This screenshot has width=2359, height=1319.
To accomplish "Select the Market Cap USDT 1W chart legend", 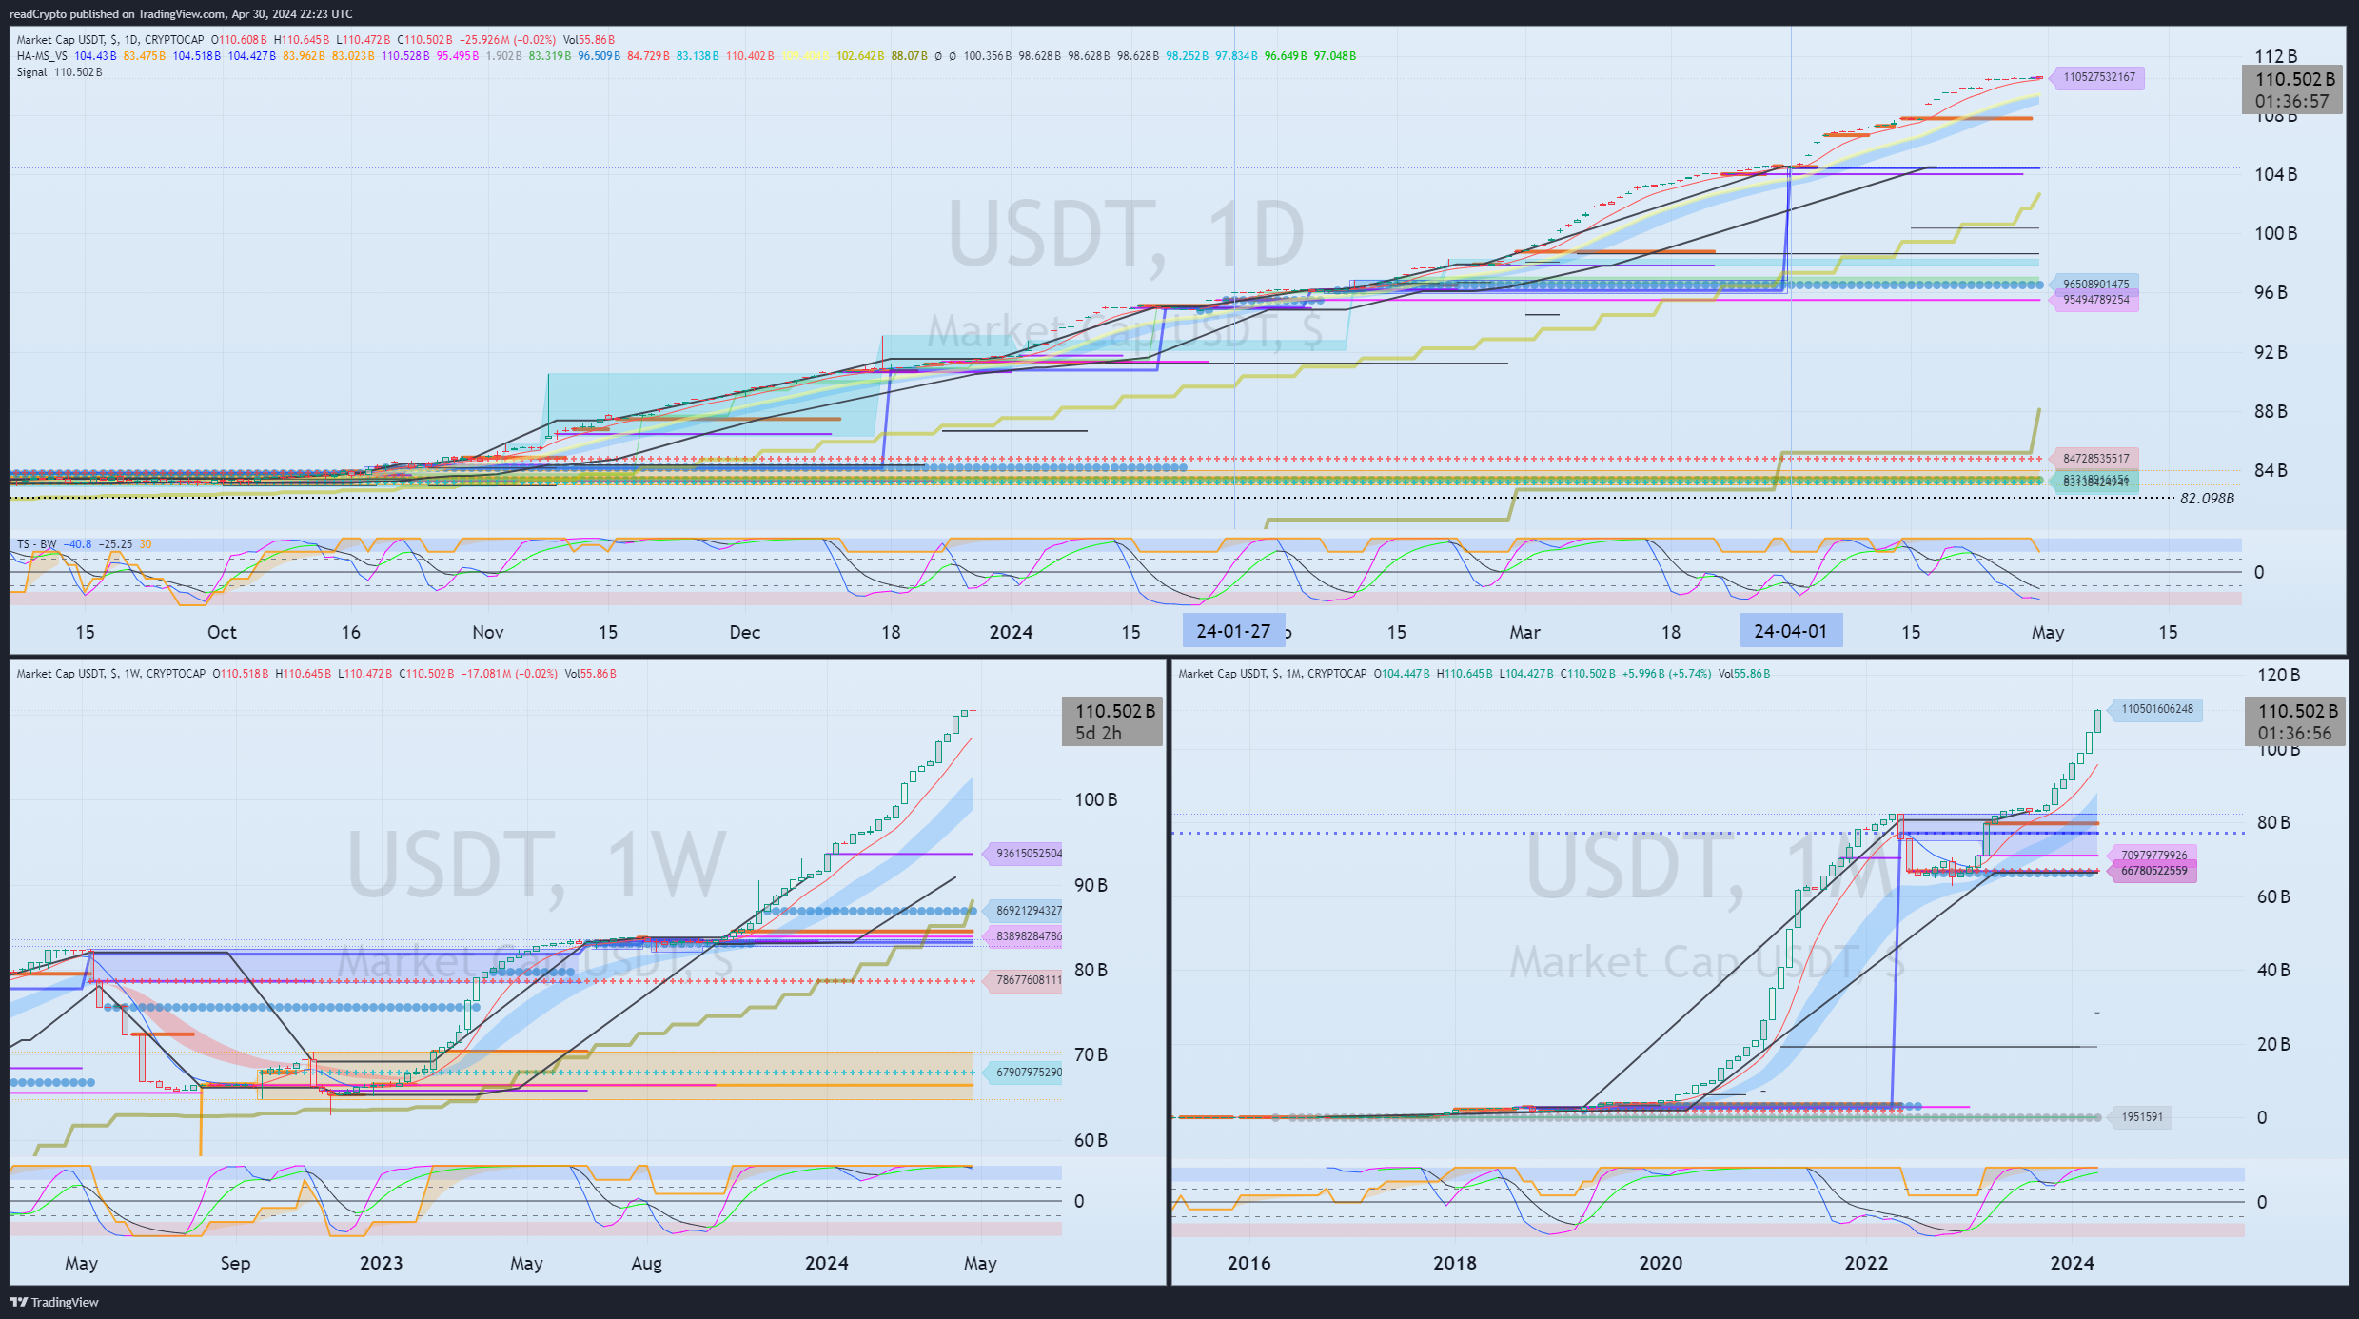I will point(317,674).
